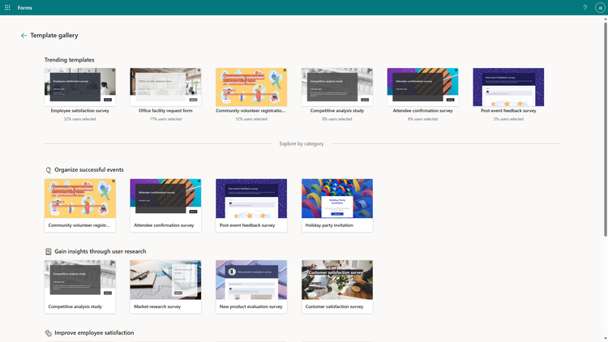Click the Improve employee satisfaction category icon
608x342 pixels.
tap(48, 333)
